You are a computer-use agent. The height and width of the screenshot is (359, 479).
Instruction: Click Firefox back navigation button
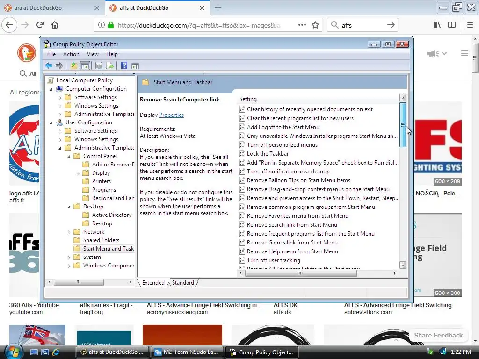(x=9, y=25)
